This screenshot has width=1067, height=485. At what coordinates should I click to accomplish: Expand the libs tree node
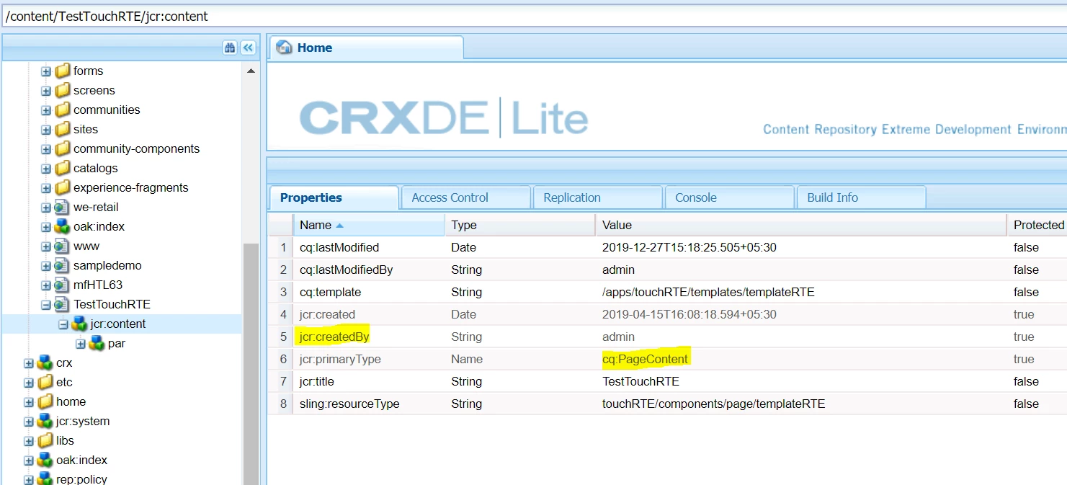[29, 441]
